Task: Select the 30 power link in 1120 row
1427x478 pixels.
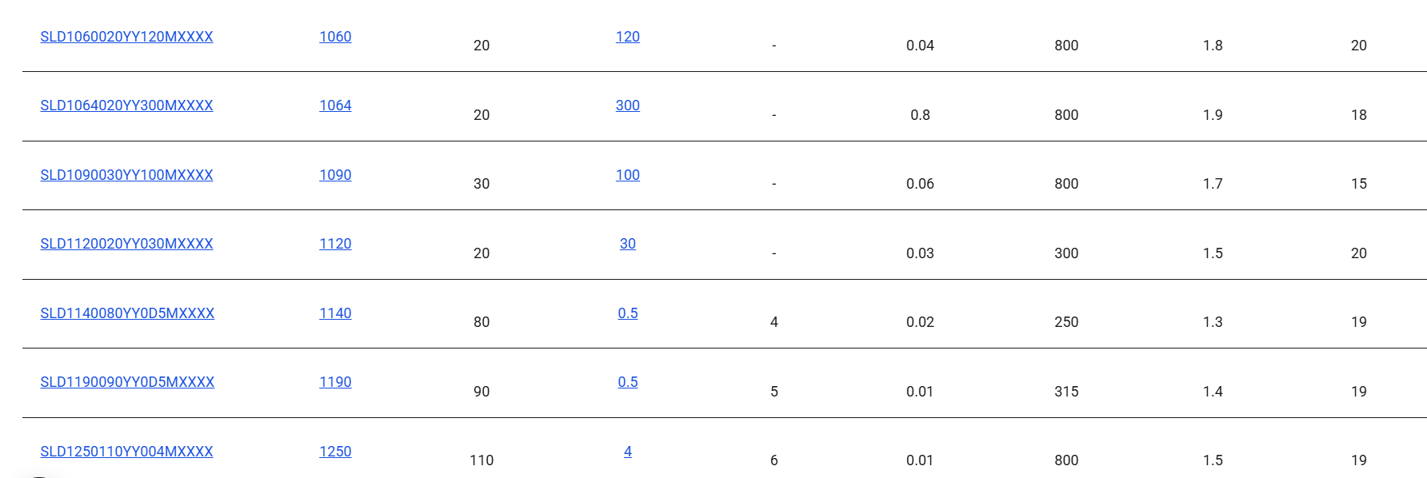Action: [x=628, y=244]
